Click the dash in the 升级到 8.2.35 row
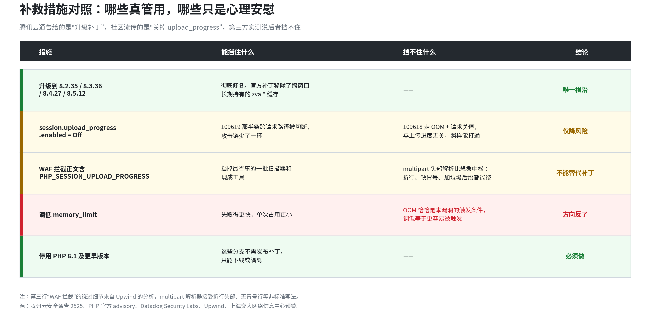This screenshot has width=650, height=315. pos(408,90)
